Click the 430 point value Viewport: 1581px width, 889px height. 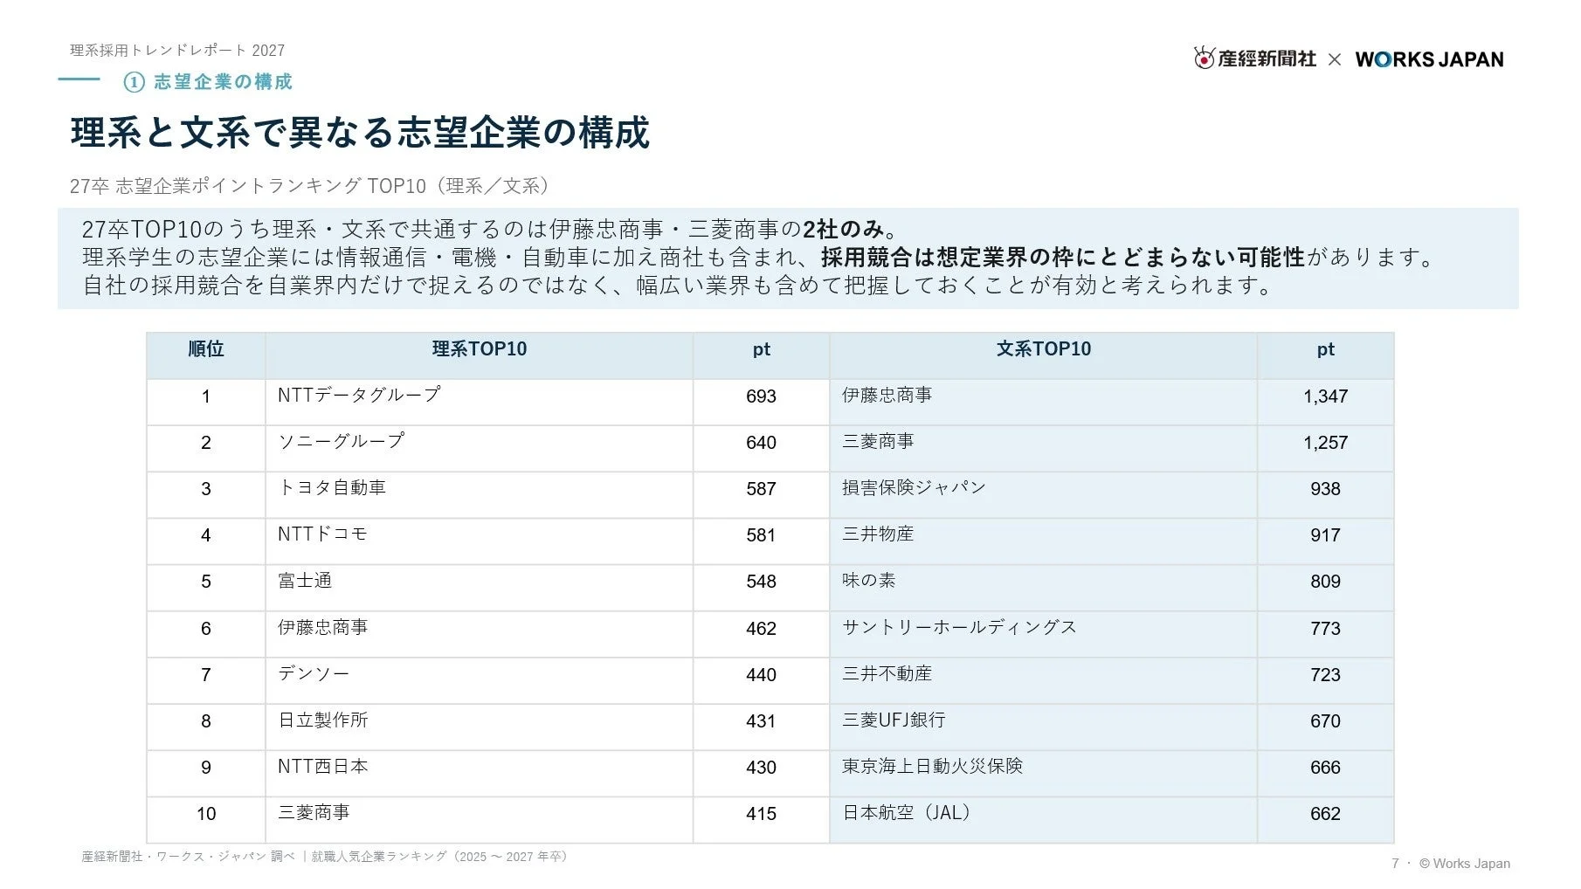pyautogui.click(x=761, y=768)
